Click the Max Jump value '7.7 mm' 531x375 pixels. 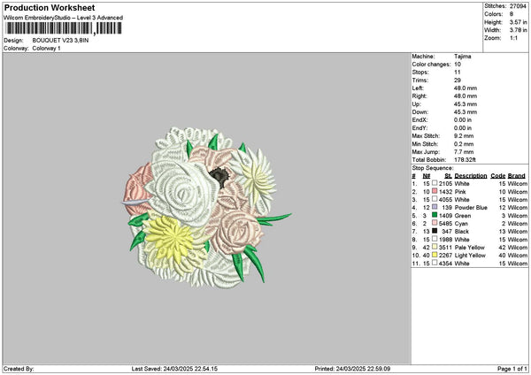tap(464, 152)
